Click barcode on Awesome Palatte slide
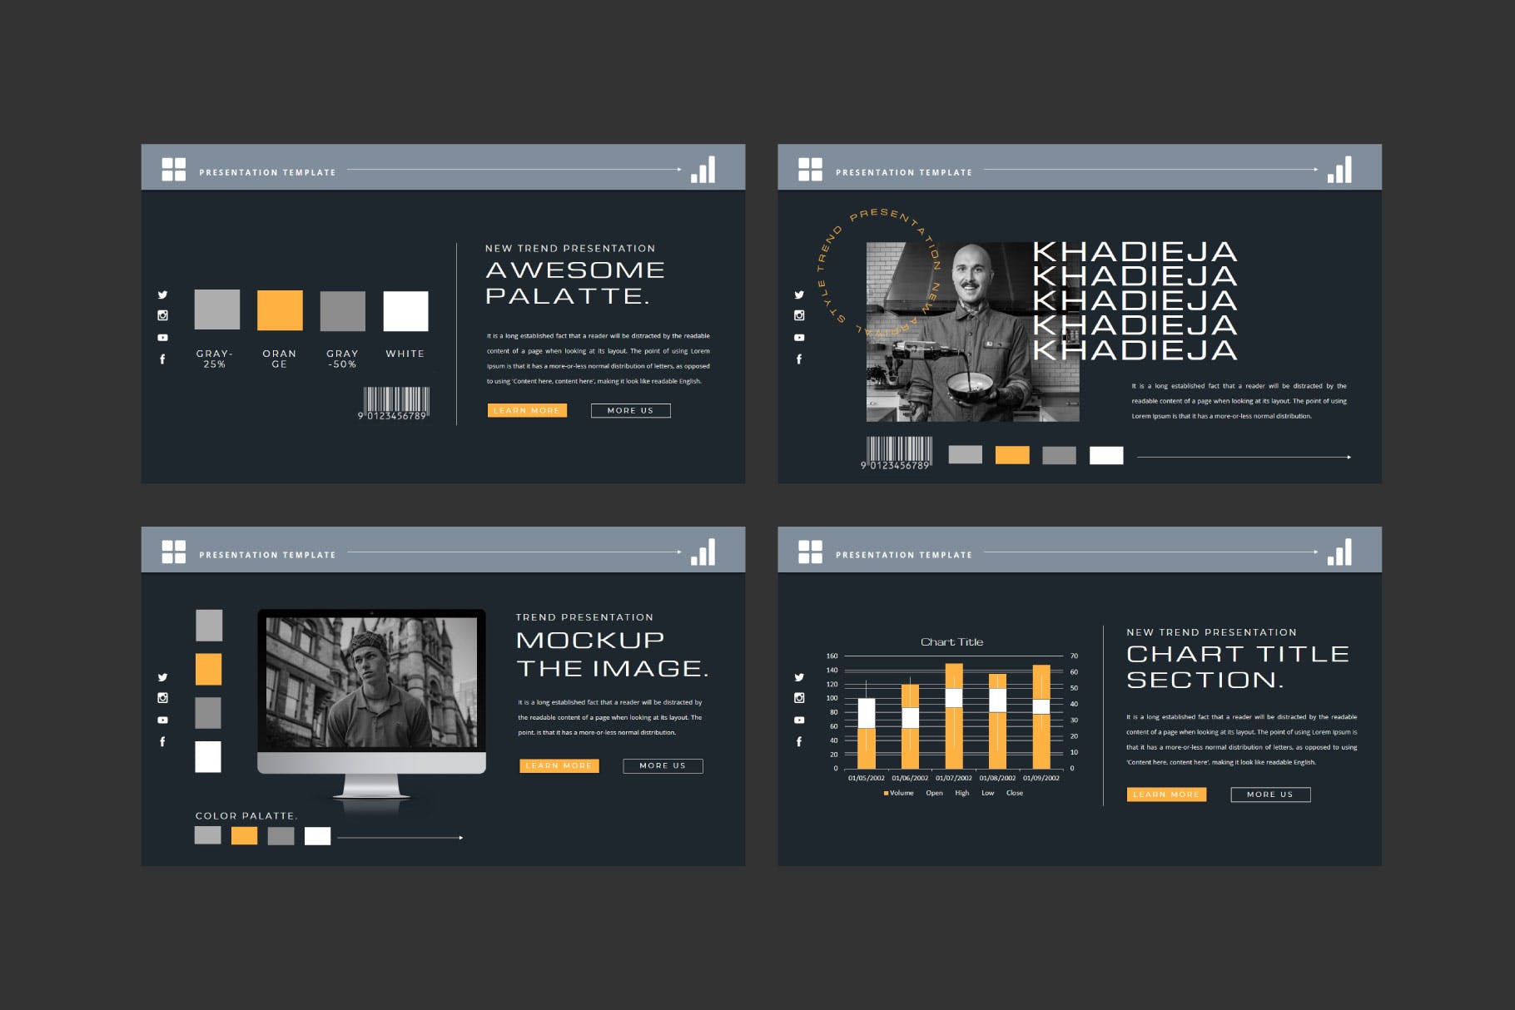Image resolution: width=1515 pixels, height=1010 pixels. coord(395,404)
